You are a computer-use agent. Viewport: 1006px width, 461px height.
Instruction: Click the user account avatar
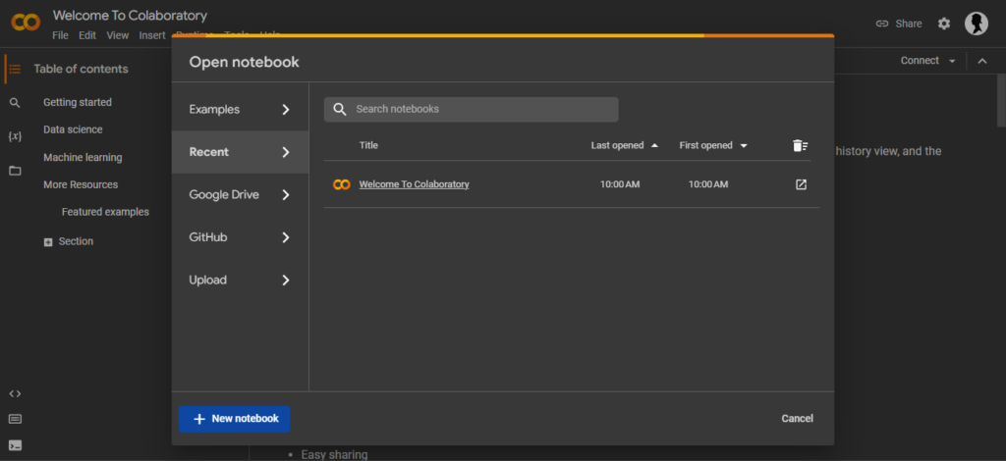(x=976, y=24)
